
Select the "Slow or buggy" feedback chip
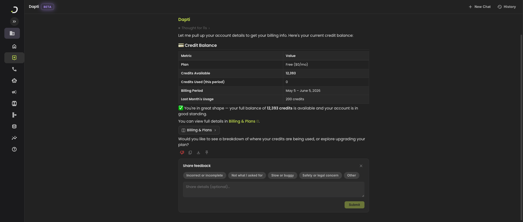coord(282,176)
